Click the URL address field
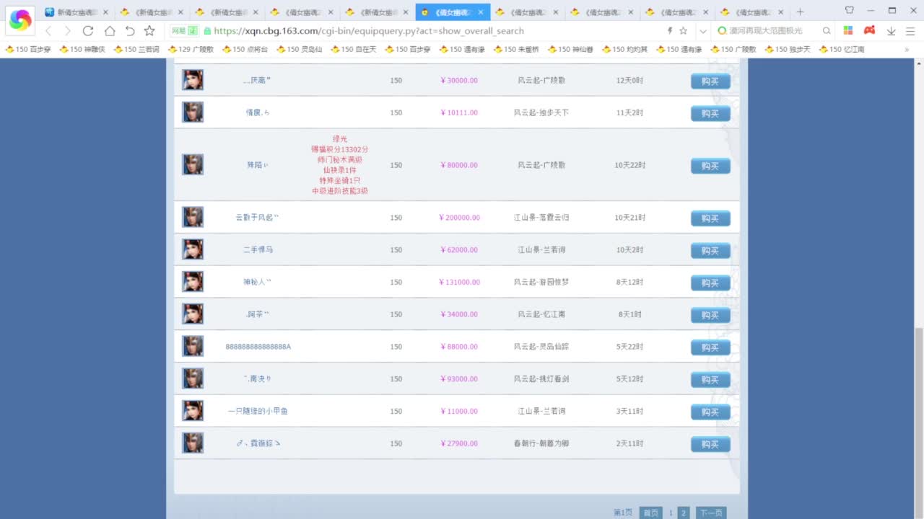Image resolution: width=924 pixels, height=519 pixels. [x=433, y=31]
